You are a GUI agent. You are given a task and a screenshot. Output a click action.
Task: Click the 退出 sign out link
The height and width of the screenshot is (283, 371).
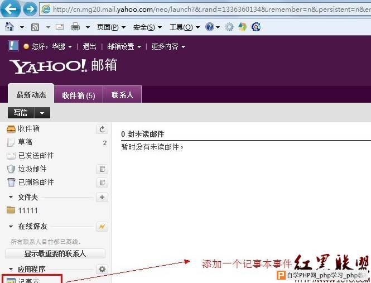pyautogui.click(x=89, y=46)
